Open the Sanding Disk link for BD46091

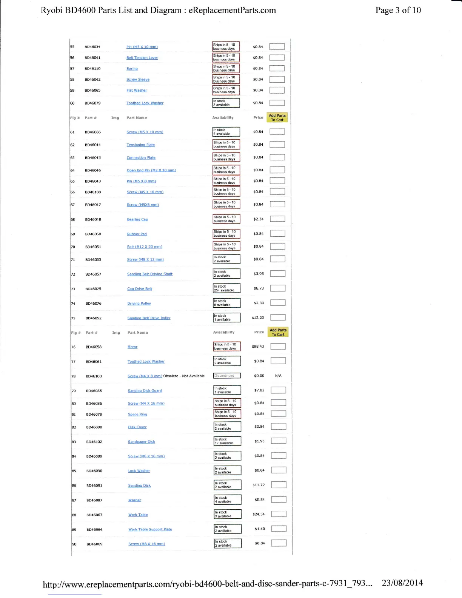(140, 485)
